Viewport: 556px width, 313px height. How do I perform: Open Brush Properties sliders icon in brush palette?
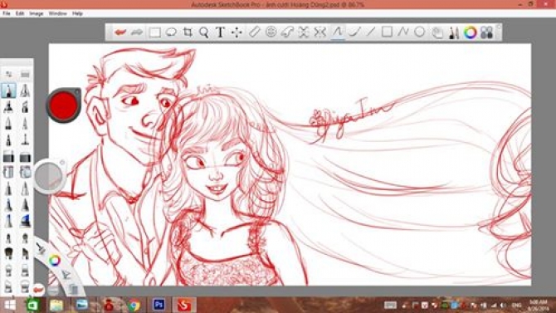[x=9, y=74]
